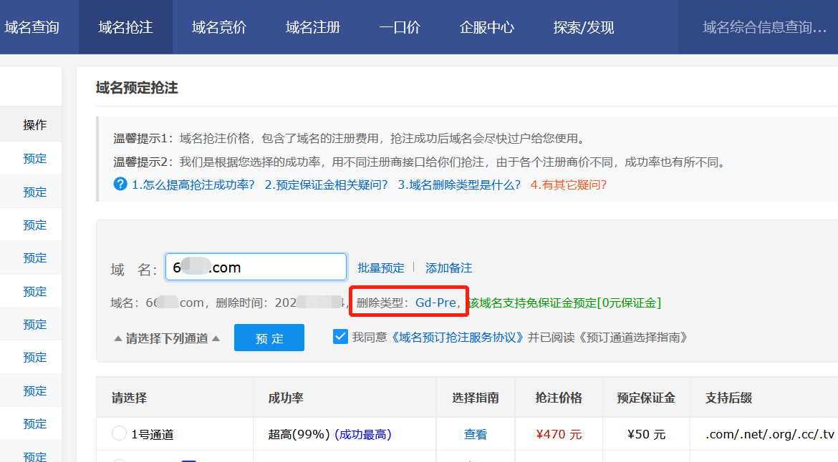The height and width of the screenshot is (462, 838).
Task: Open the Gd-Pre delete type link
Action: [435, 303]
